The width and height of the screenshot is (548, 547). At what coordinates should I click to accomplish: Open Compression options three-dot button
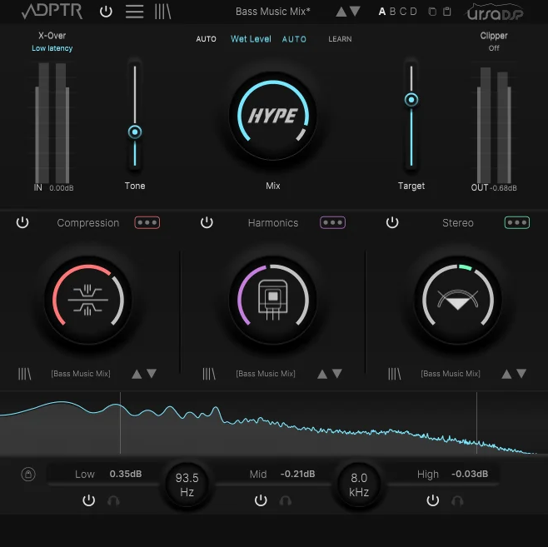tap(147, 222)
